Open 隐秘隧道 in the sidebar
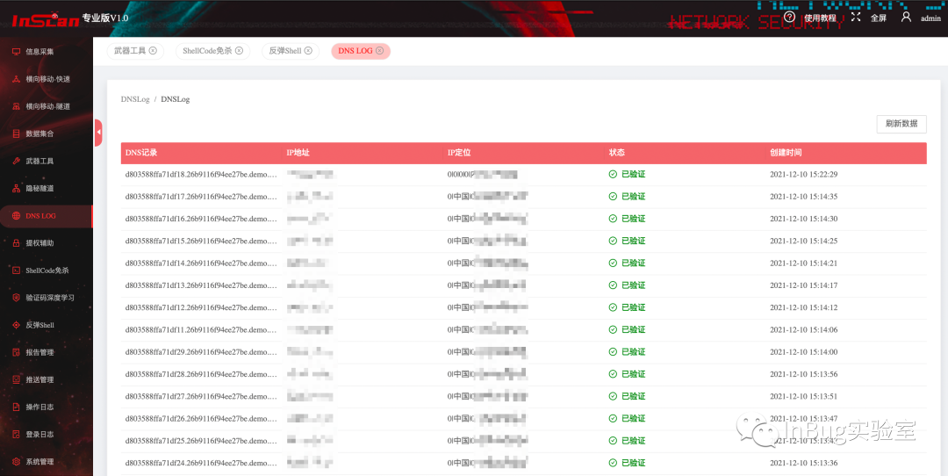 coord(39,188)
